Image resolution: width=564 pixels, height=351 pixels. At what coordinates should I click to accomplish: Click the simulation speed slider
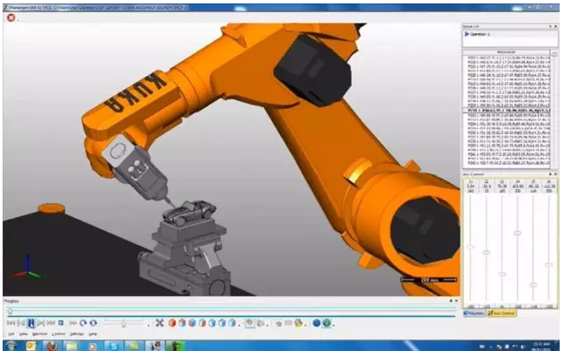(124, 322)
